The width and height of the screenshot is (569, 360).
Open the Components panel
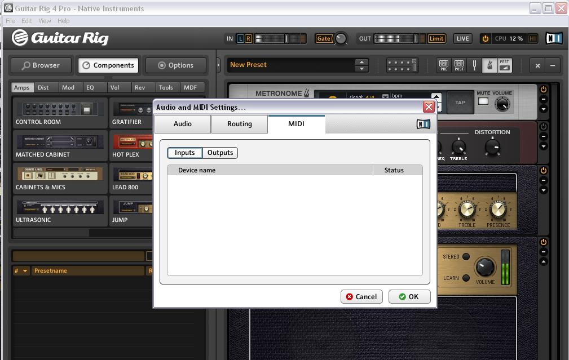click(x=108, y=65)
